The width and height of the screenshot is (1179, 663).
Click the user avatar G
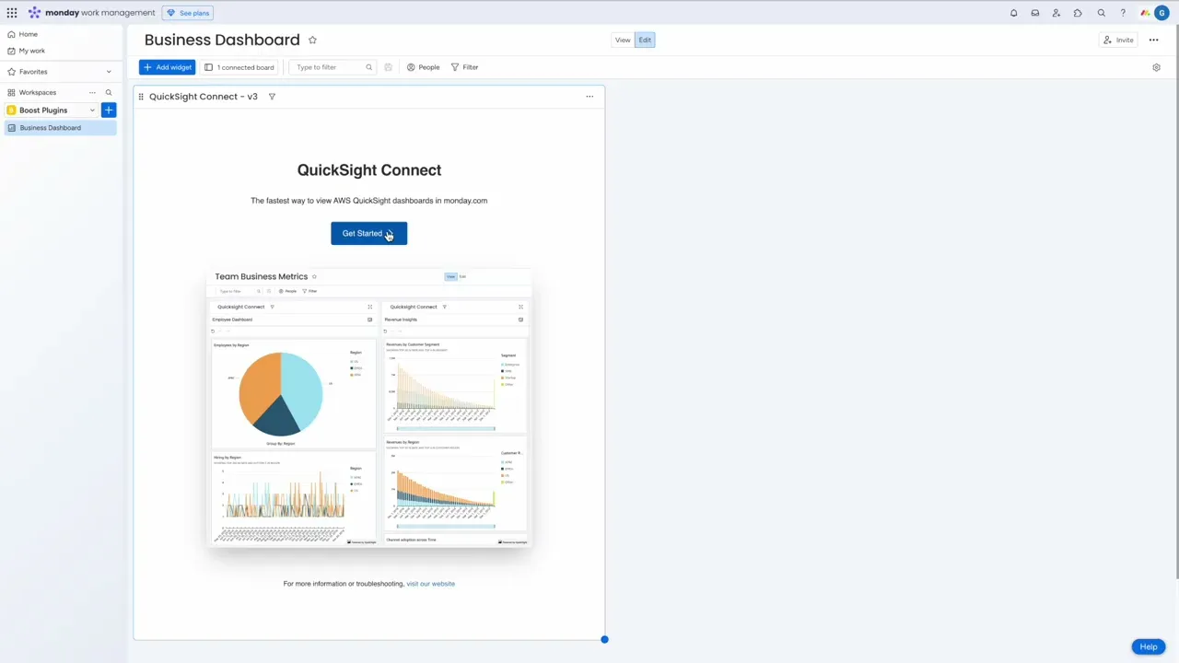click(1161, 13)
